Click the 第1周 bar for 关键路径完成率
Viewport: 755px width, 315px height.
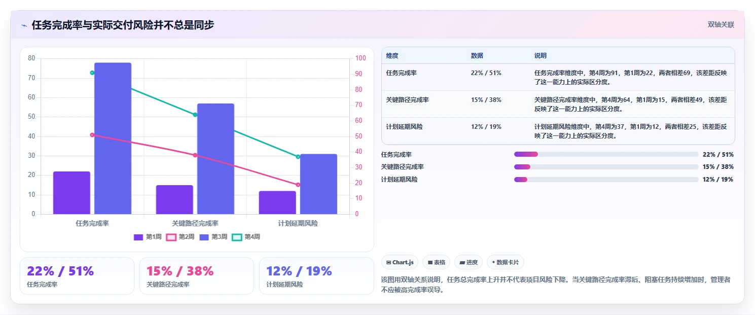point(174,199)
